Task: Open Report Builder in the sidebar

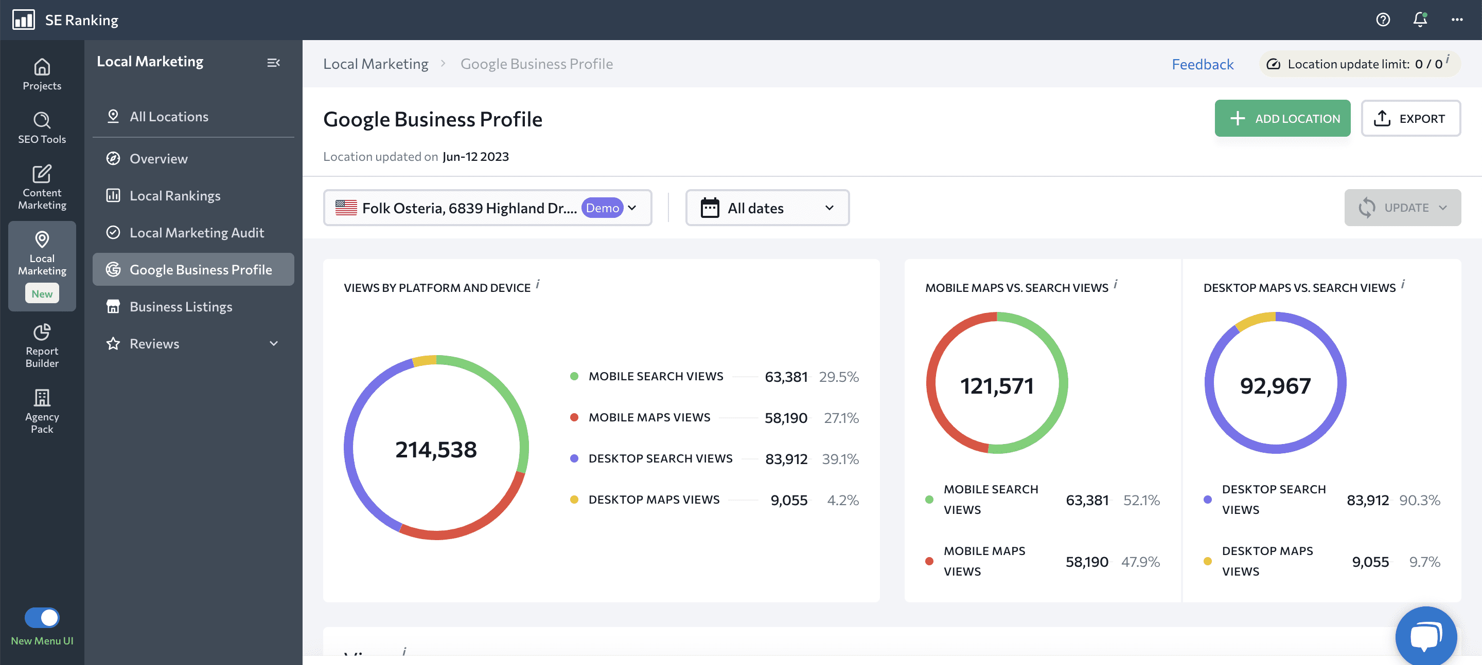Action: click(42, 345)
